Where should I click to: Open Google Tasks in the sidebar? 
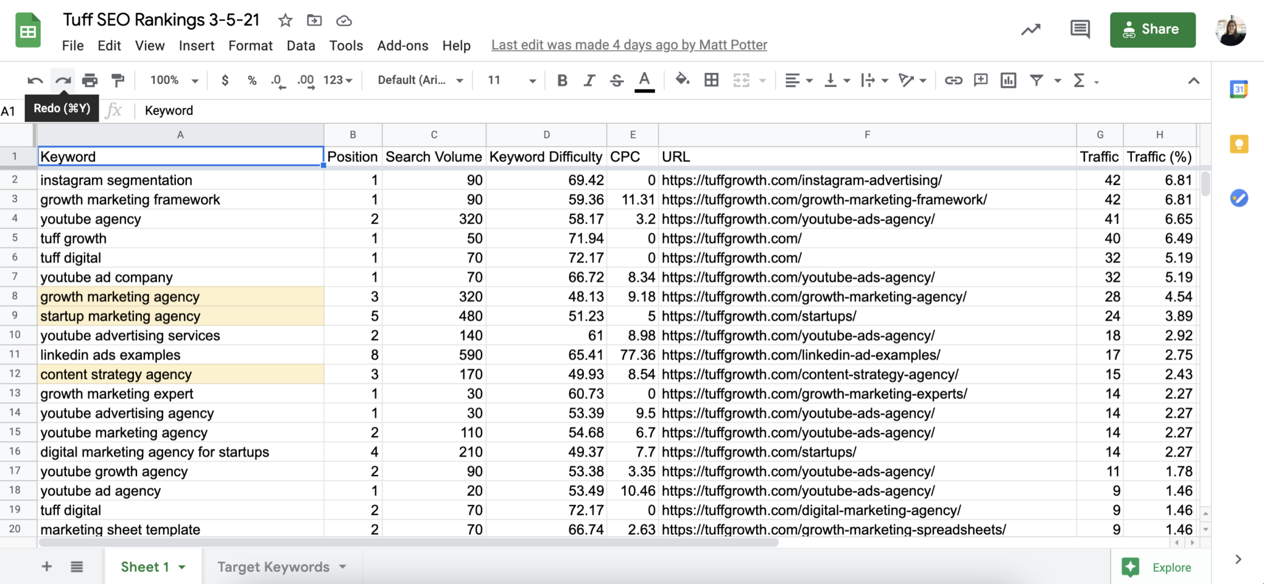[x=1239, y=199]
